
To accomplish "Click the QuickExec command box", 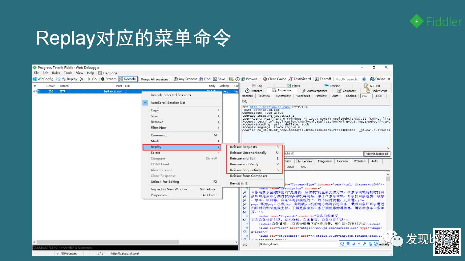I will click(x=135, y=248).
